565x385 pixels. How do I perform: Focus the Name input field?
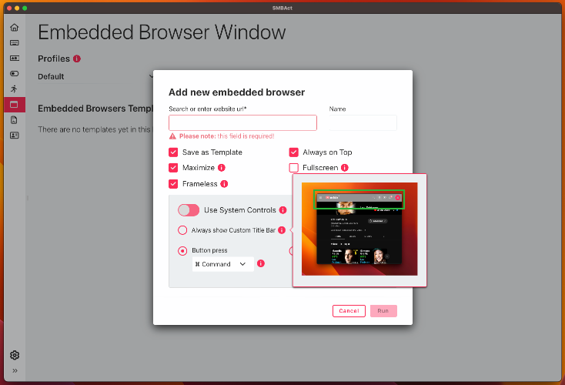363,122
